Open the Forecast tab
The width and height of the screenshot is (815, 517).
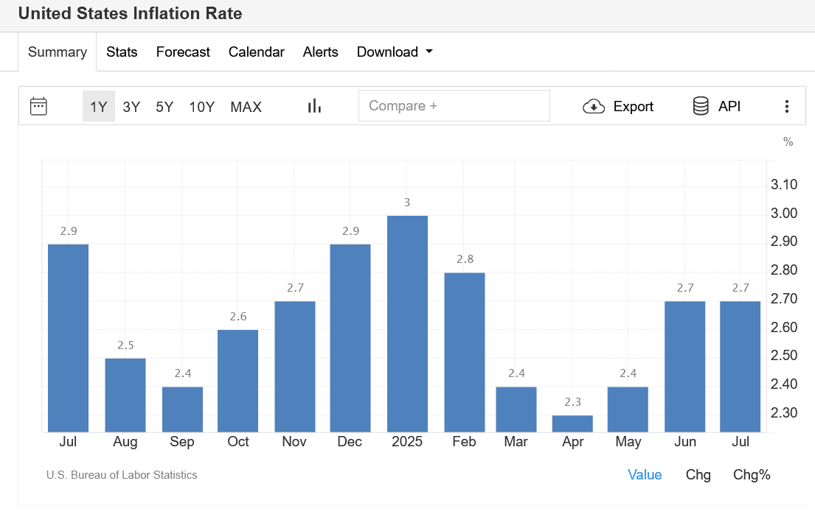183,52
